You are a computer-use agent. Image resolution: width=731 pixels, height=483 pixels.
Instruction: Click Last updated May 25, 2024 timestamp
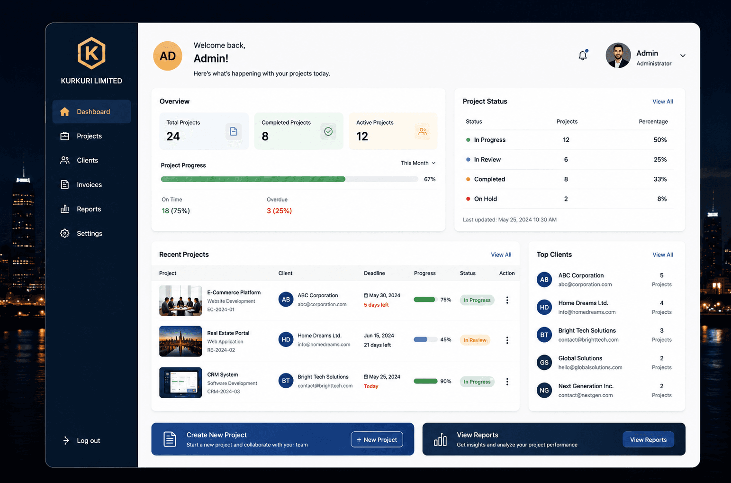[510, 219]
